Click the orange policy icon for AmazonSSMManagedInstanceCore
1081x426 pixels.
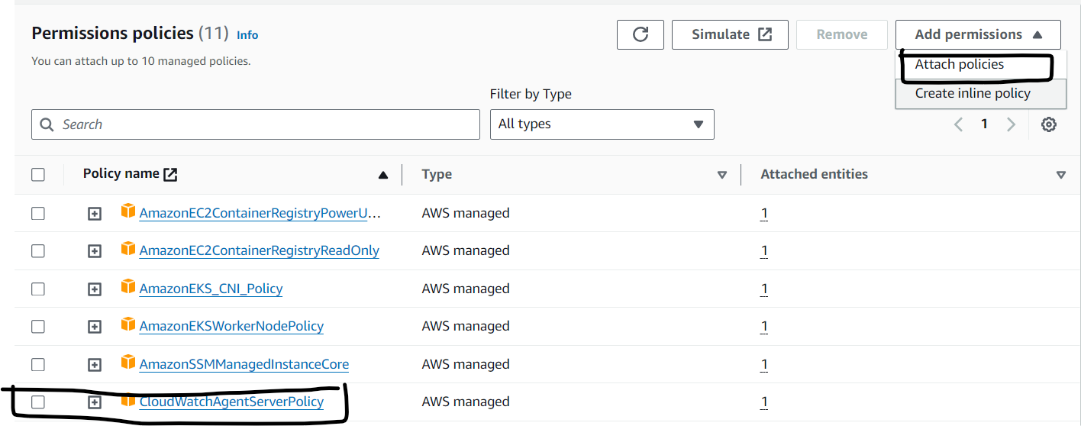128,363
